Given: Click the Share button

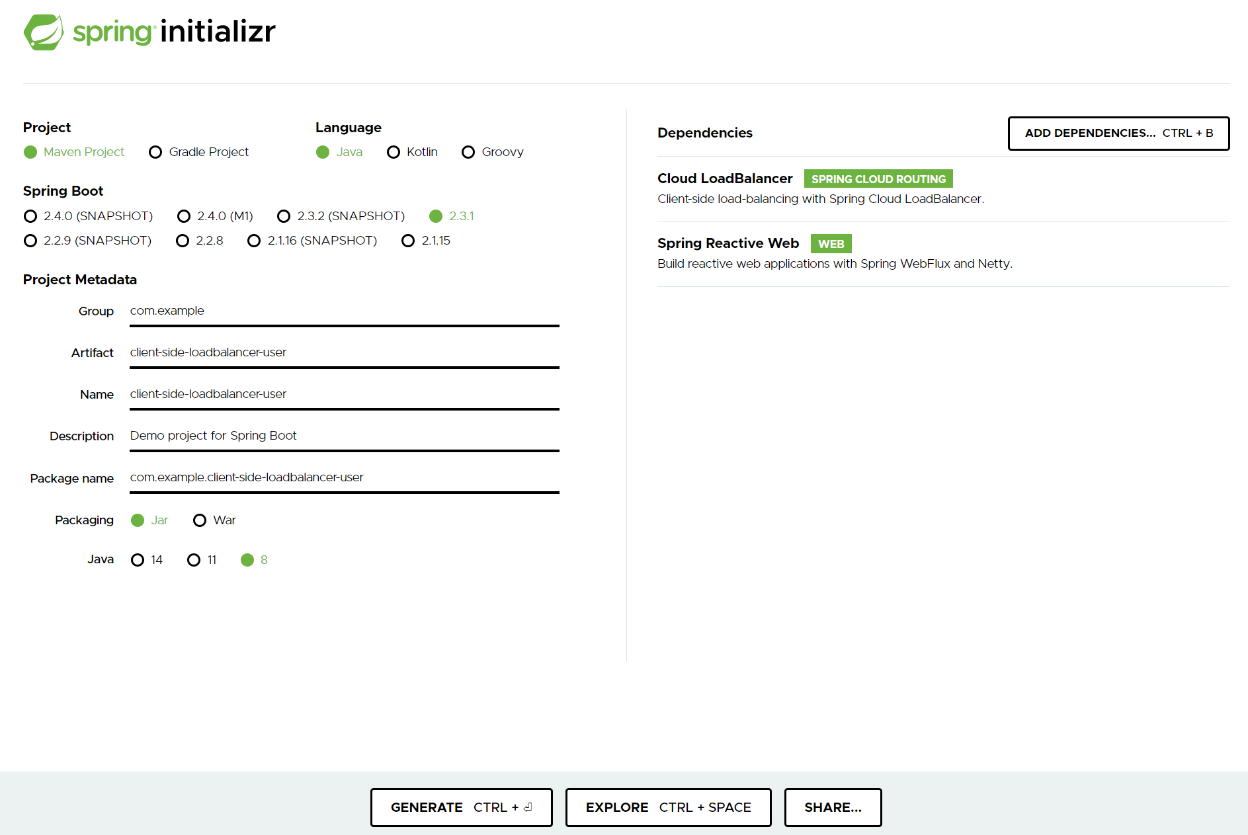Looking at the screenshot, I should point(833,807).
